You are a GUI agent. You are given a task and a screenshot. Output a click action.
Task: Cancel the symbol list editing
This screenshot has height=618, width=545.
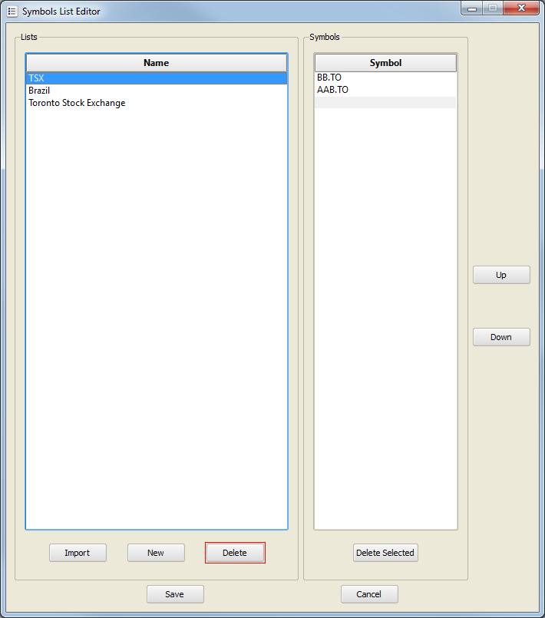click(x=369, y=594)
